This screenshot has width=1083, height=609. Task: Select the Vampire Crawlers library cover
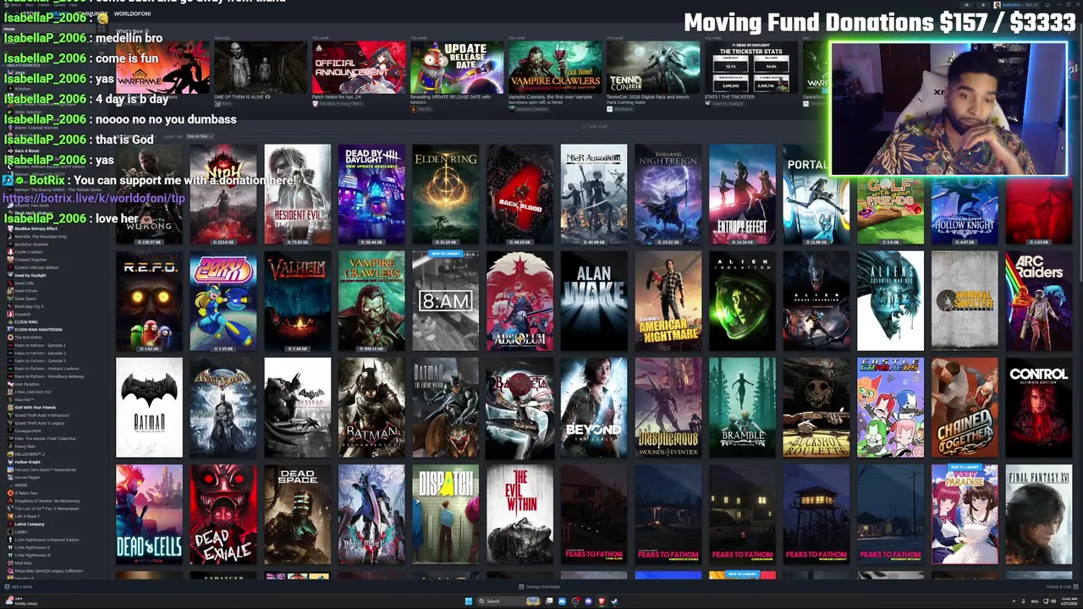(371, 300)
